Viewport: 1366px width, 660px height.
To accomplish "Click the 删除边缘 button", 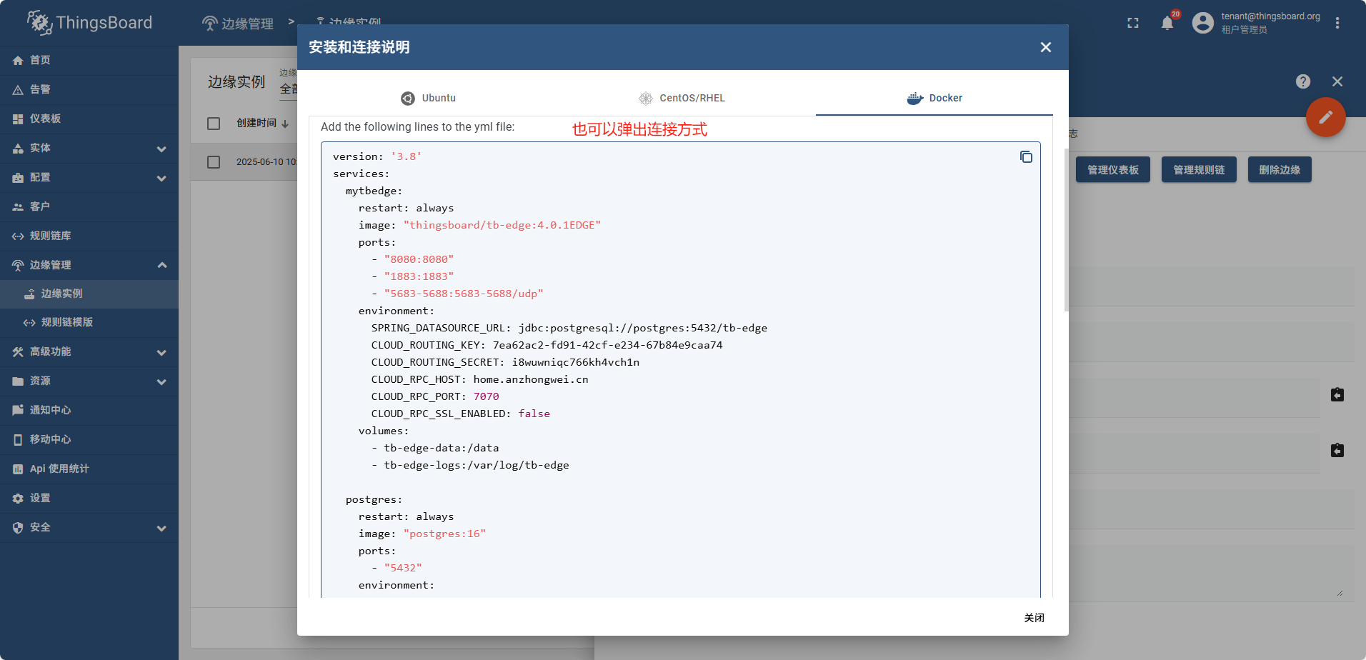I will (1279, 170).
